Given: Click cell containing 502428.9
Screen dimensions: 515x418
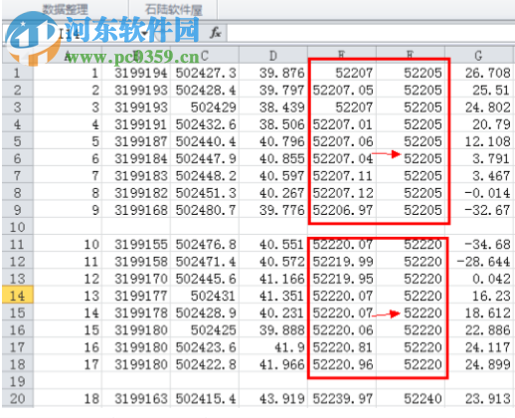Looking at the screenshot, I should pyautogui.click(x=205, y=313).
